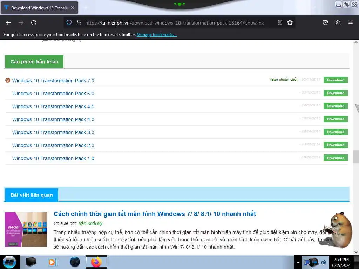The image size is (359, 269).
Task: Open Windows 10 Transformation Pack 7.0 link
Action: coord(53,81)
